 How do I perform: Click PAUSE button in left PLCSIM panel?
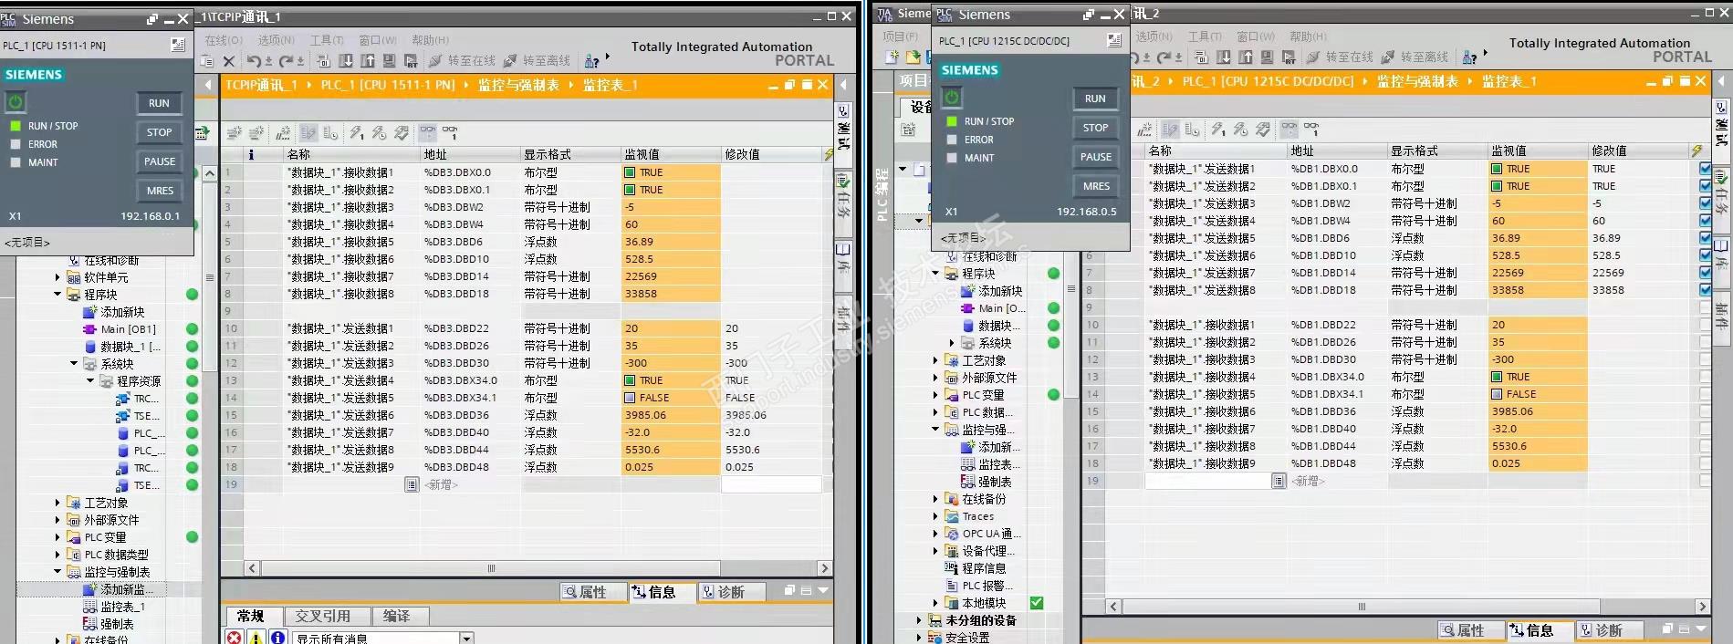click(159, 161)
